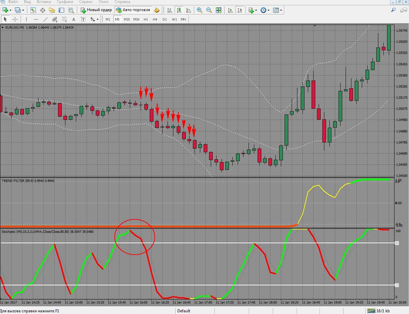409x314 pixels.
Task: Open the Market Watch window
Action: pos(33,10)
